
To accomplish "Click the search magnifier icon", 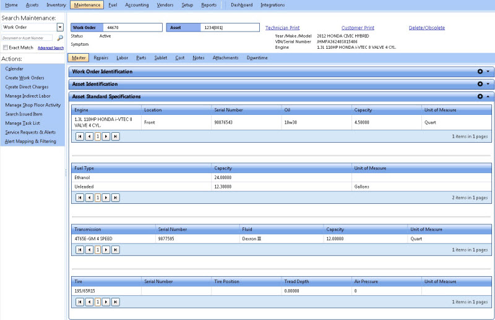I will [x=60, y=38].
